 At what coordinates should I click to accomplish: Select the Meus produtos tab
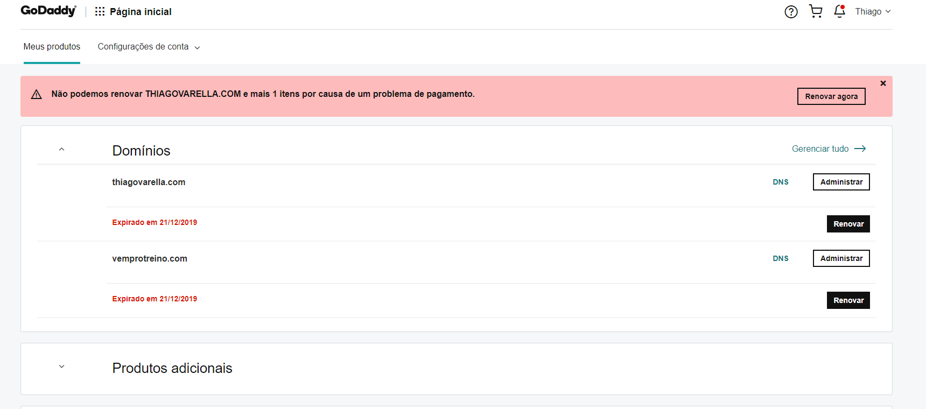[52, 47]
